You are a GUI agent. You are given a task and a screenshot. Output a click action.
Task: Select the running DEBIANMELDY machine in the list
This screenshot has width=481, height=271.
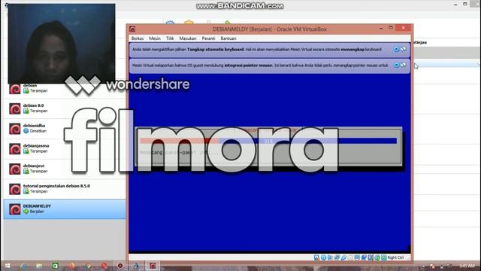pyautogui.click(x=65, y=209)
